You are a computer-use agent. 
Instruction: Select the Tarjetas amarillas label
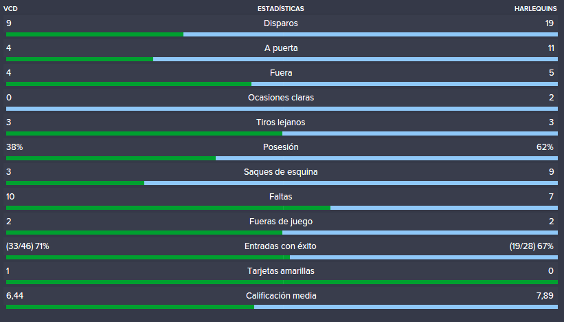coord(281,271)
